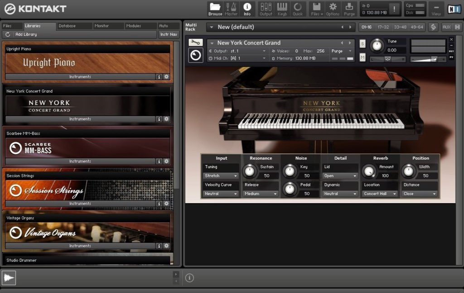Viewport: 464px width, 293px height.
Task: Click the Output mixer icon
Action: click(x=266, y=8)
